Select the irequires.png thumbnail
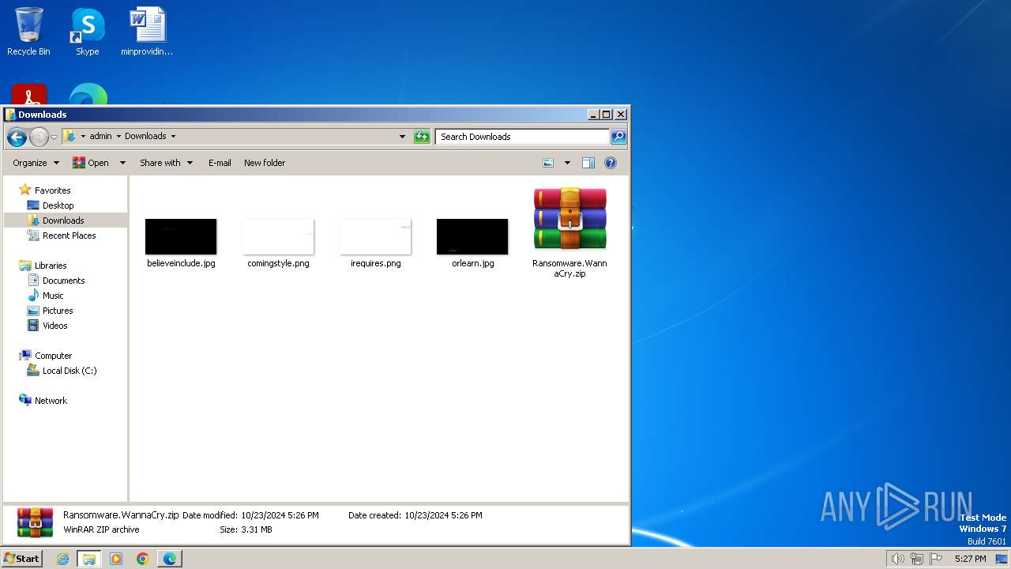The height and width of the screenshot is (569, 1011). pyautogui.click(x=375, y=237)
